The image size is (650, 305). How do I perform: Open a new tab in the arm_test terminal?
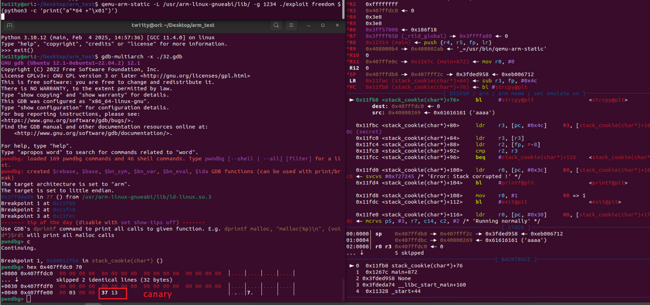point(10,25)
